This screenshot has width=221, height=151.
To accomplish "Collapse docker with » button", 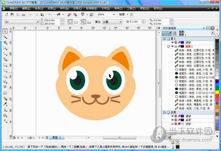I will coord(204,28).
